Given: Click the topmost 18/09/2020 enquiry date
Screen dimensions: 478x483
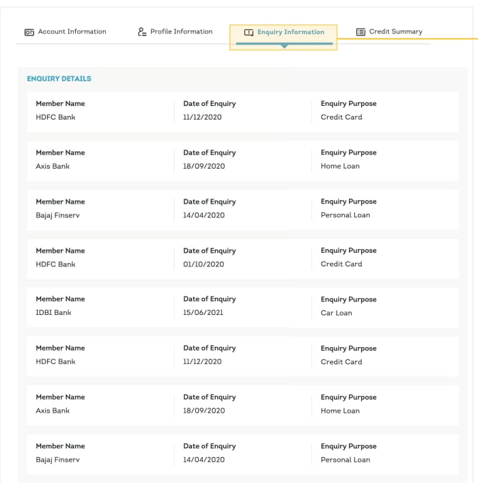Looking at the screenshot, I should click(203, 166).
